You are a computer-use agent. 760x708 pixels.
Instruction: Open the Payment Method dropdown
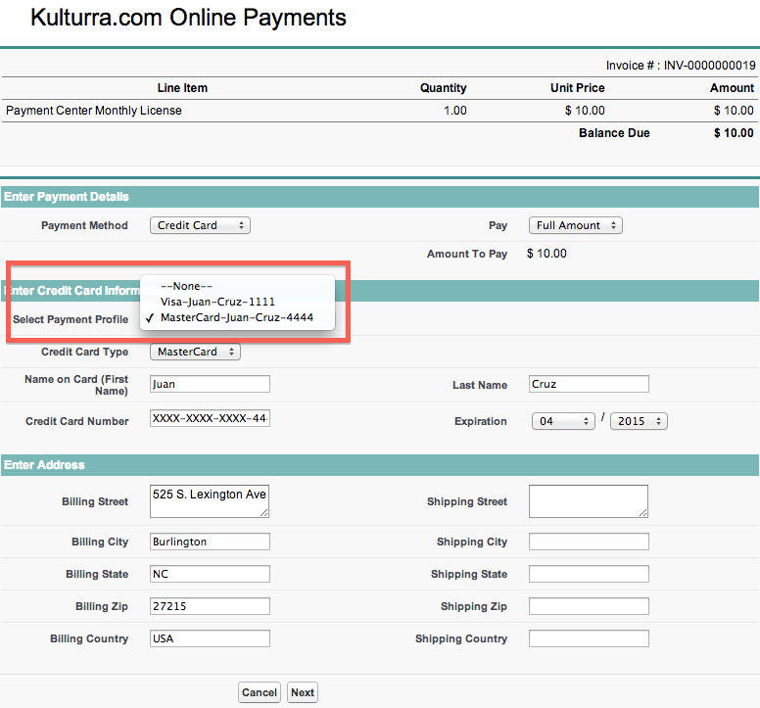point(200,225)
